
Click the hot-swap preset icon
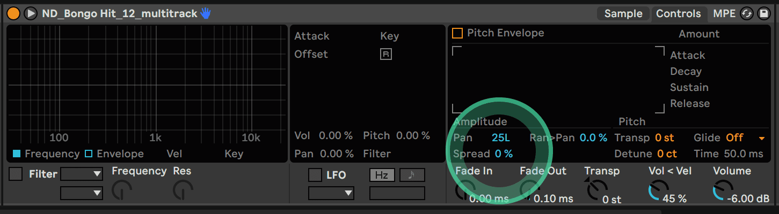pyautogui.click(x=746, y=13)
